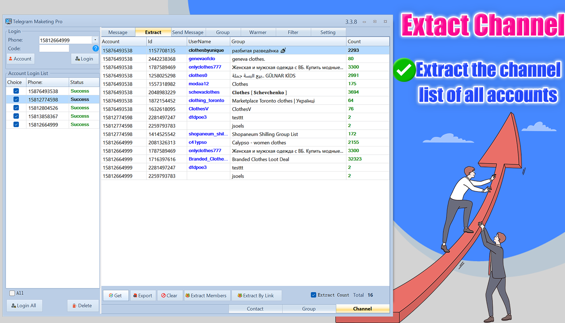Click the Extract By Link button
This screenshot has height=323, width=565.
(x=256, y=296)
